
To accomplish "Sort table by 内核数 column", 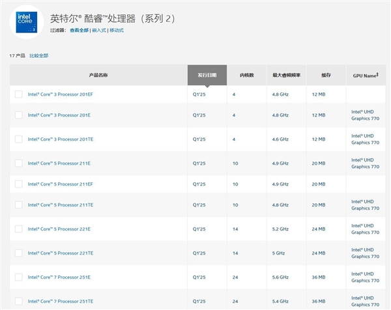I will (x=246, y=75).
